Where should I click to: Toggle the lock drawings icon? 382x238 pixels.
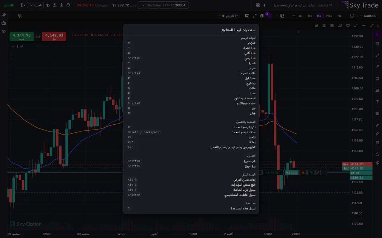coord(377,154)
